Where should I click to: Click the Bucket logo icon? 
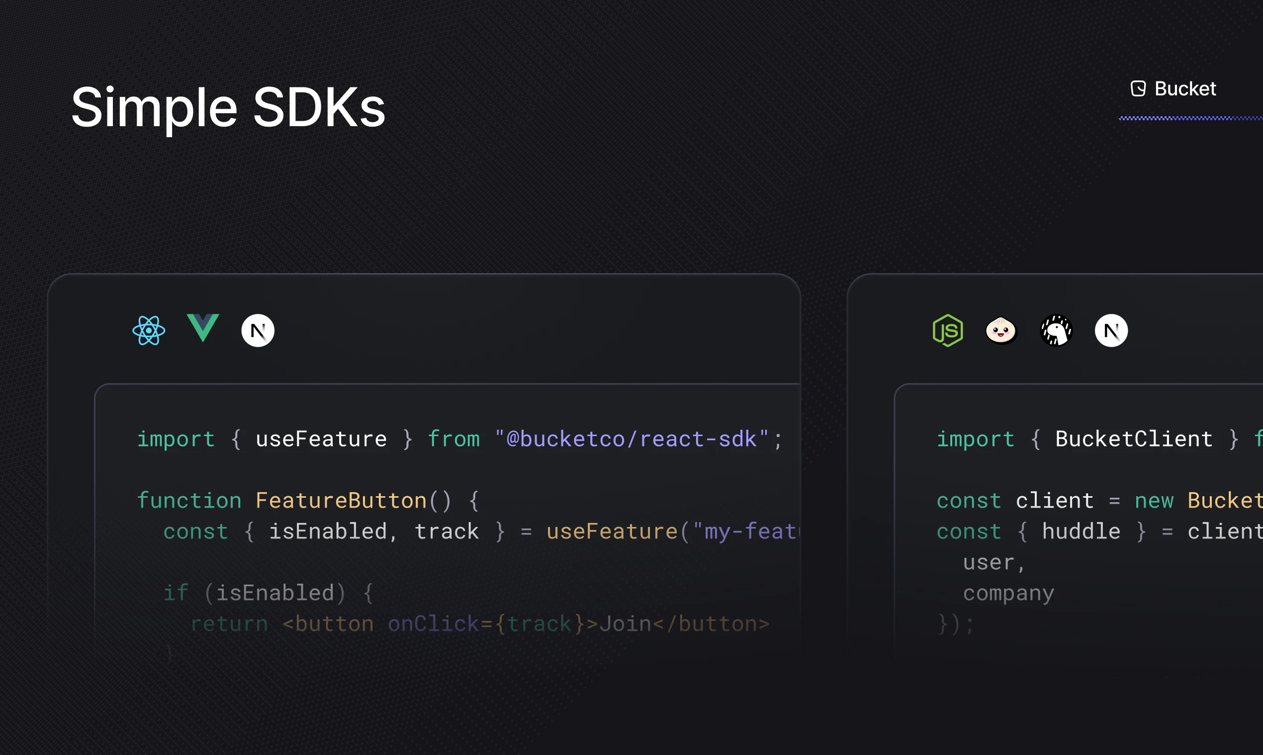1137,88
